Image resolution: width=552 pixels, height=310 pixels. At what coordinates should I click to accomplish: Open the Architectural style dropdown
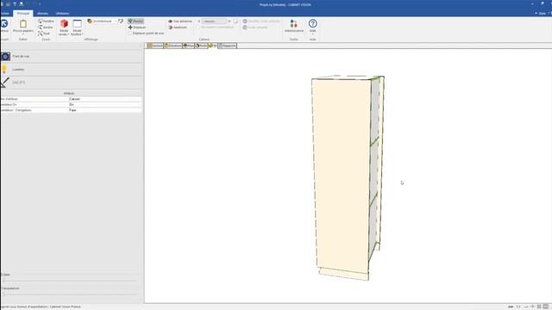point(103,21)
